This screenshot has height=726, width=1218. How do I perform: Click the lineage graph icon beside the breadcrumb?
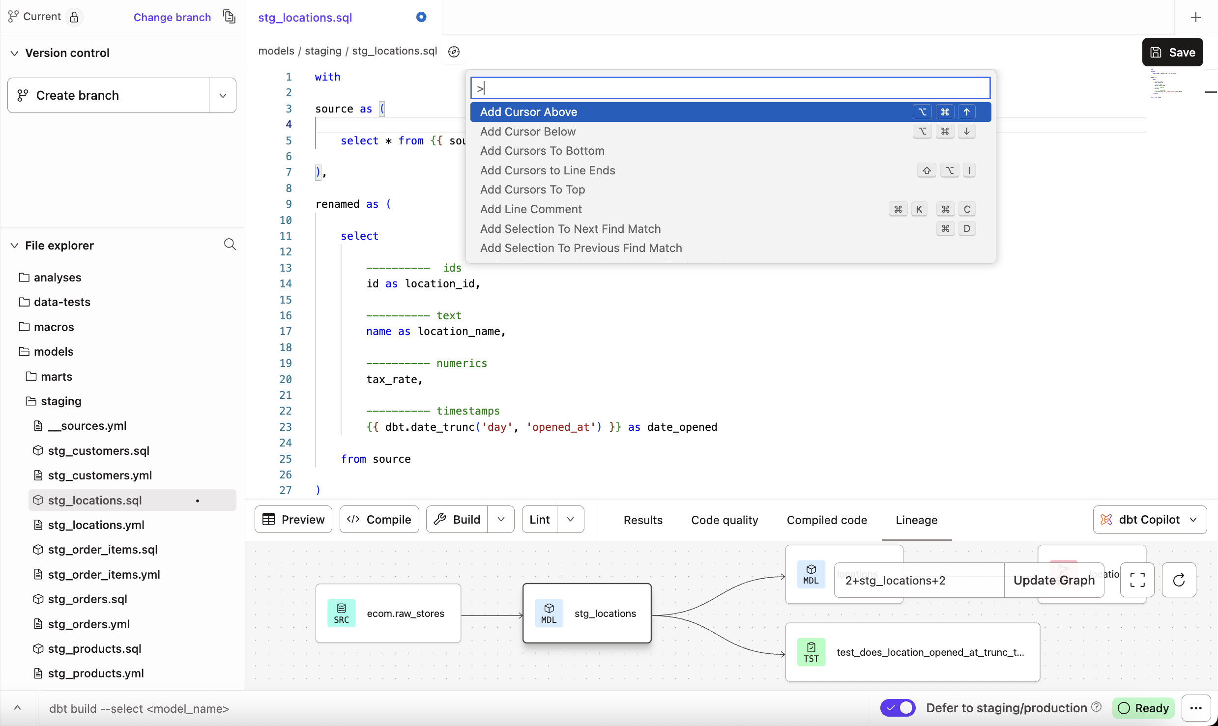point(453,51)
